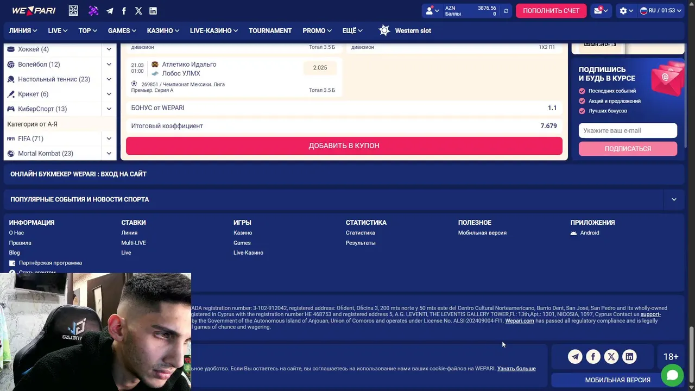Open the user profile account icon
695x391 pixels.
pyautogui.click(x=432, y=11)
